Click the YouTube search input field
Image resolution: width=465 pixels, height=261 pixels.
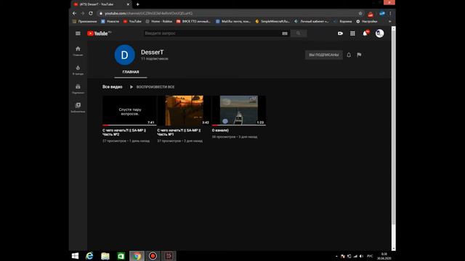(212, 33)
